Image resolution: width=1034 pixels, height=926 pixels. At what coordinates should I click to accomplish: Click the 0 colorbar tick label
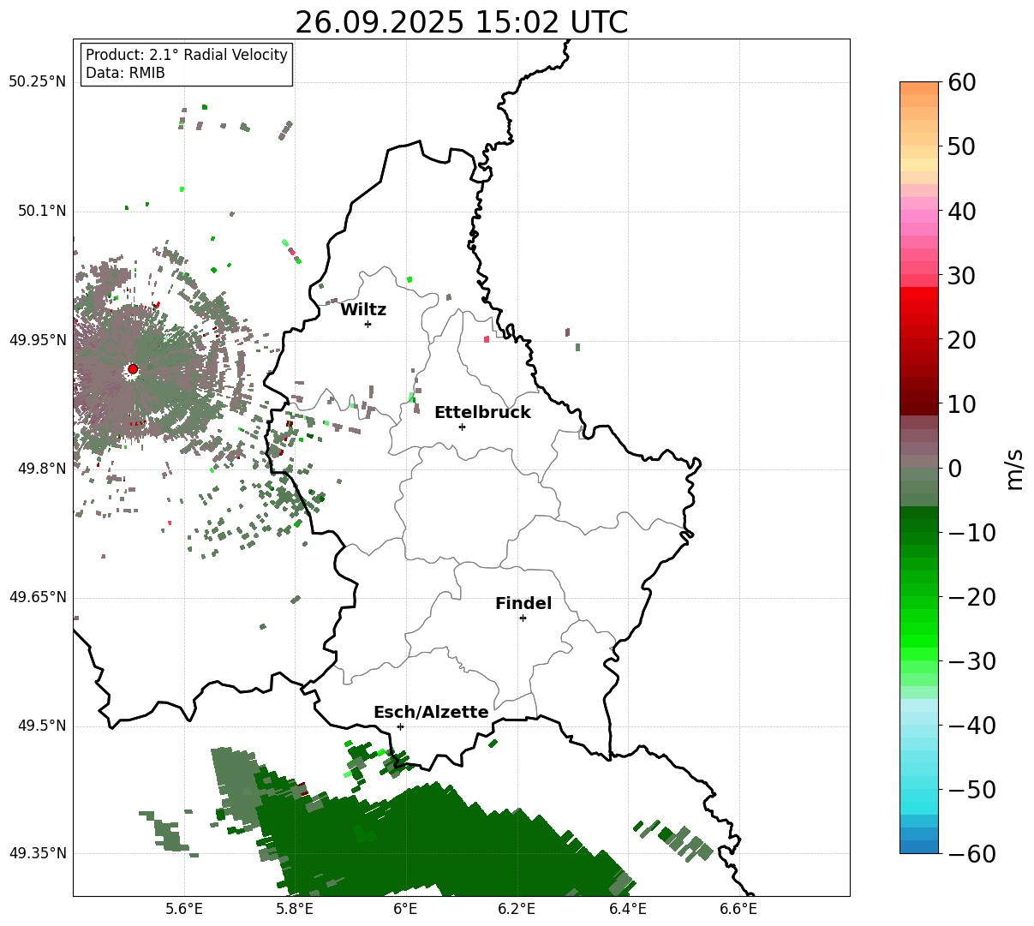954,469
